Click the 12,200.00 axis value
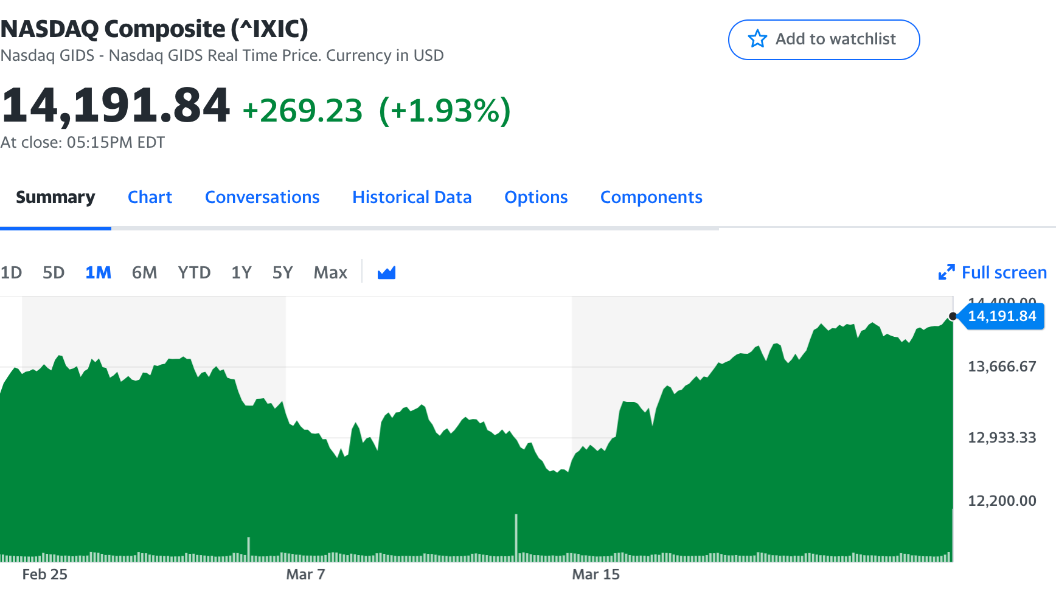This screenshot has width=1056, height=597. [x=1002, y=501]
